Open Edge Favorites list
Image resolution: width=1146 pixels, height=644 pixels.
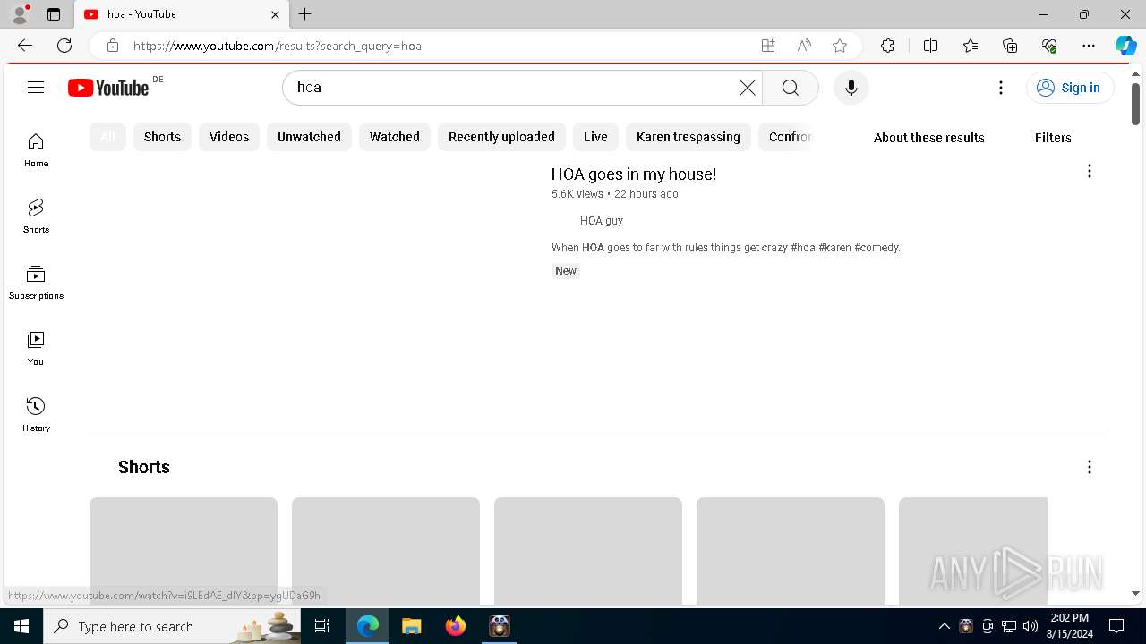(x=971, y=46)
